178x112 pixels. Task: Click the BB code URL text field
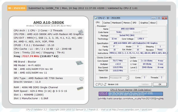pos(131,99)
